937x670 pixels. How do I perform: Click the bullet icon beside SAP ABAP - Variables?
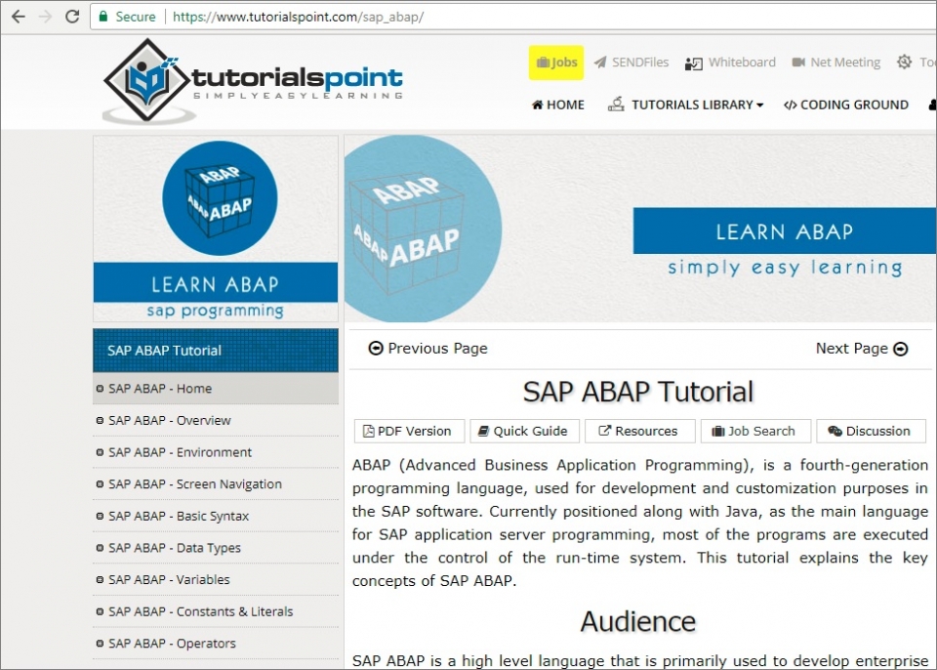100,580
